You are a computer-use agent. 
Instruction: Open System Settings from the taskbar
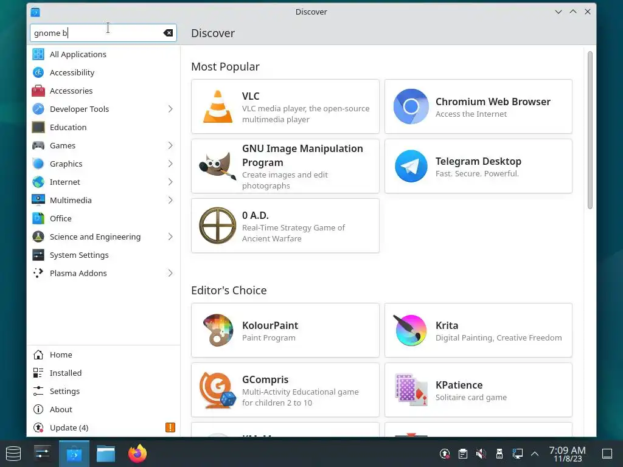[x=43, y=454]
